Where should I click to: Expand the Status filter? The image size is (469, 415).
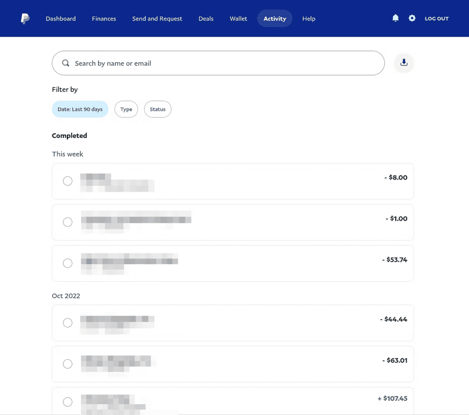click(158, 109)
